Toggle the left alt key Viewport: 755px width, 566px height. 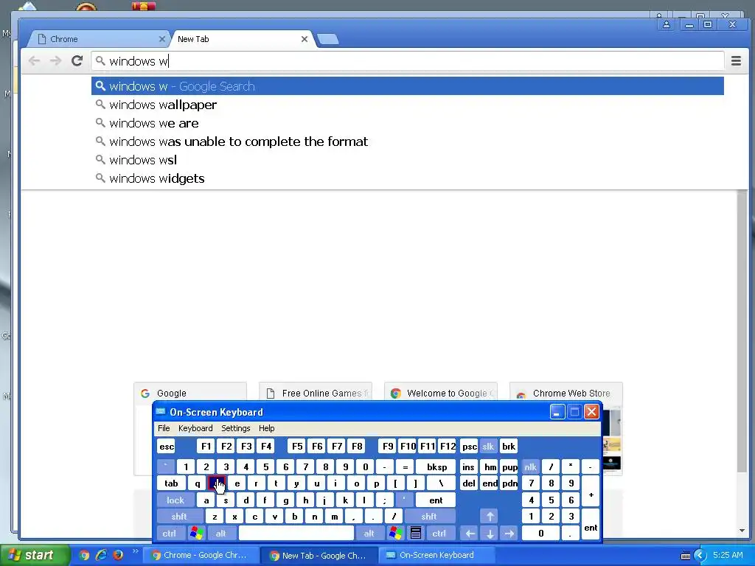click(221, 534)
